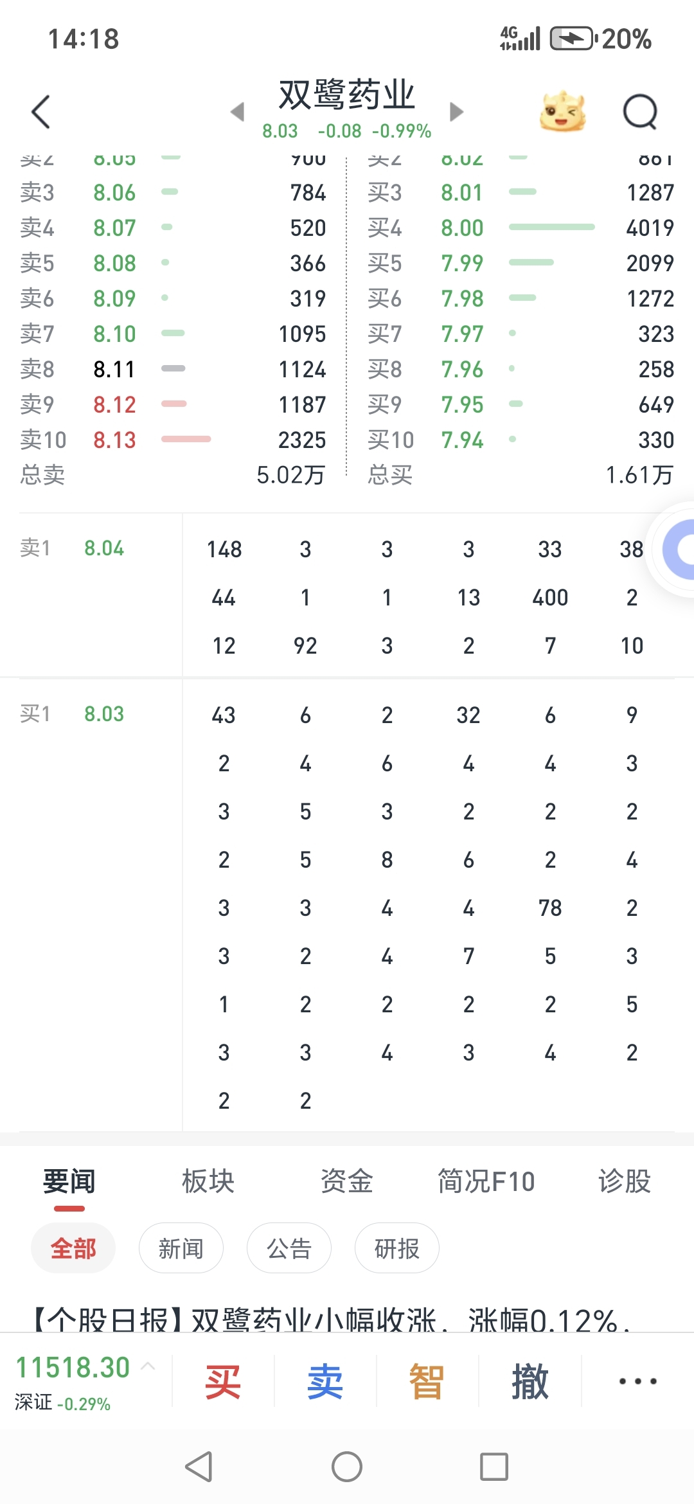This screenshot has width=694, height=1504.
Task: Open the 简况F10 tab
Action: pos(486,1181)
